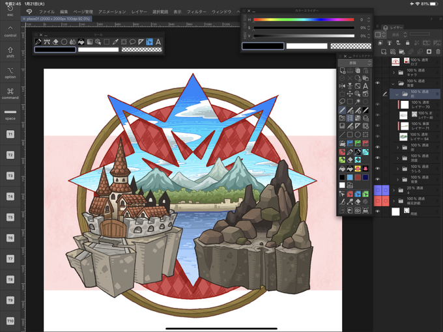Image resolution: width=443 pixels, height=332 pixels.
Task: Open the ウィンドウ menu
Action: (221, 12)
